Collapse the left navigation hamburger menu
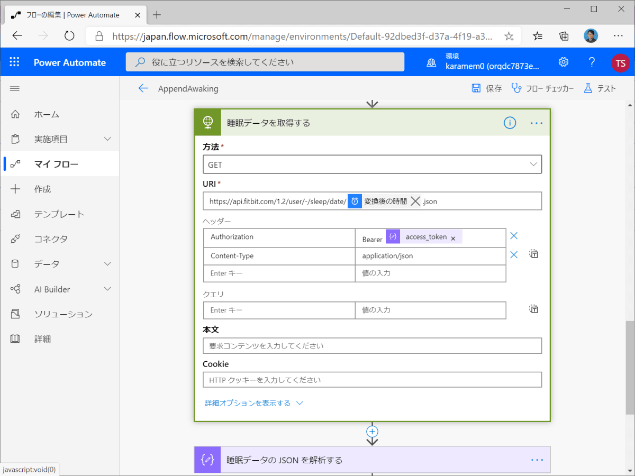635x476 pixels. [x=15, y=89]
